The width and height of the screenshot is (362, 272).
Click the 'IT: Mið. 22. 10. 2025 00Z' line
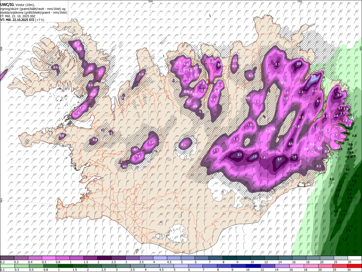tap(18, 16)
